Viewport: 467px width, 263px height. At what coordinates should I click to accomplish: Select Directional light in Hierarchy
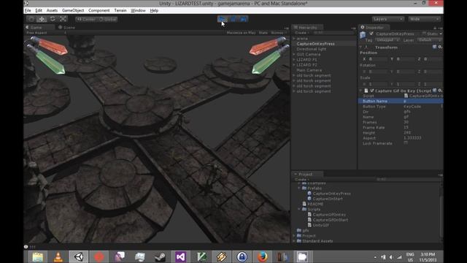coord(311,49)
